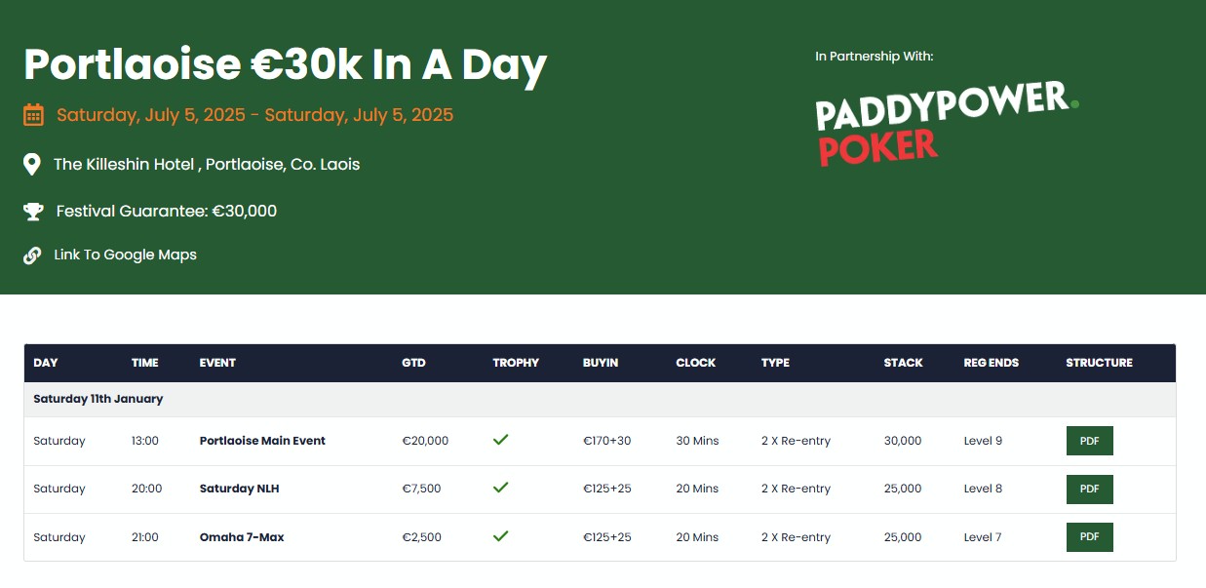Screen dimensions: 1206x588
Task: Select the Portlaoise Main Event name
Action: [262, 441]
